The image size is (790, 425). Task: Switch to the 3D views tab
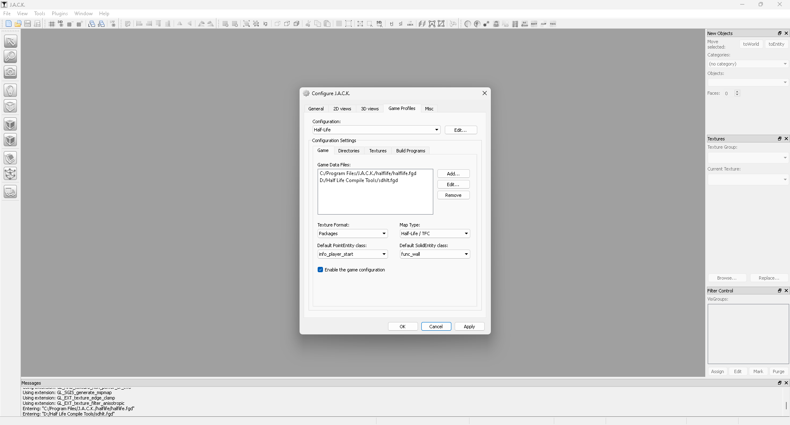point(370,109)
